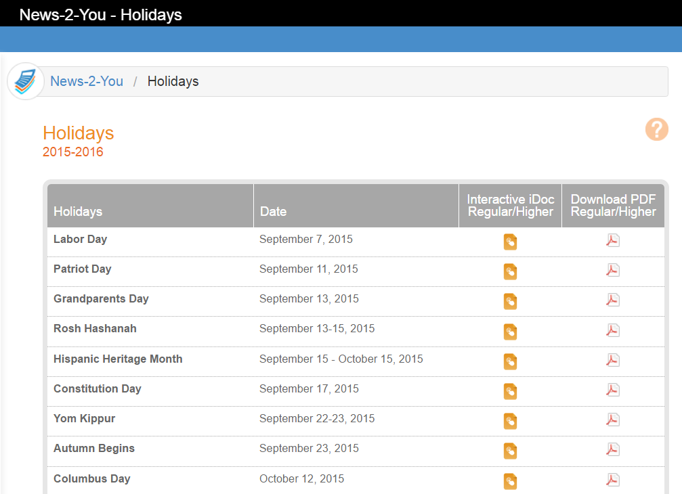
Task: Download the Constitution Day PDF
Action: pyautogui.click(x=613, y=390)
